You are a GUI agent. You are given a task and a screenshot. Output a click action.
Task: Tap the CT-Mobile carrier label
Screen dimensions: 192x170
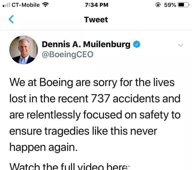click(x=25, y=5)
